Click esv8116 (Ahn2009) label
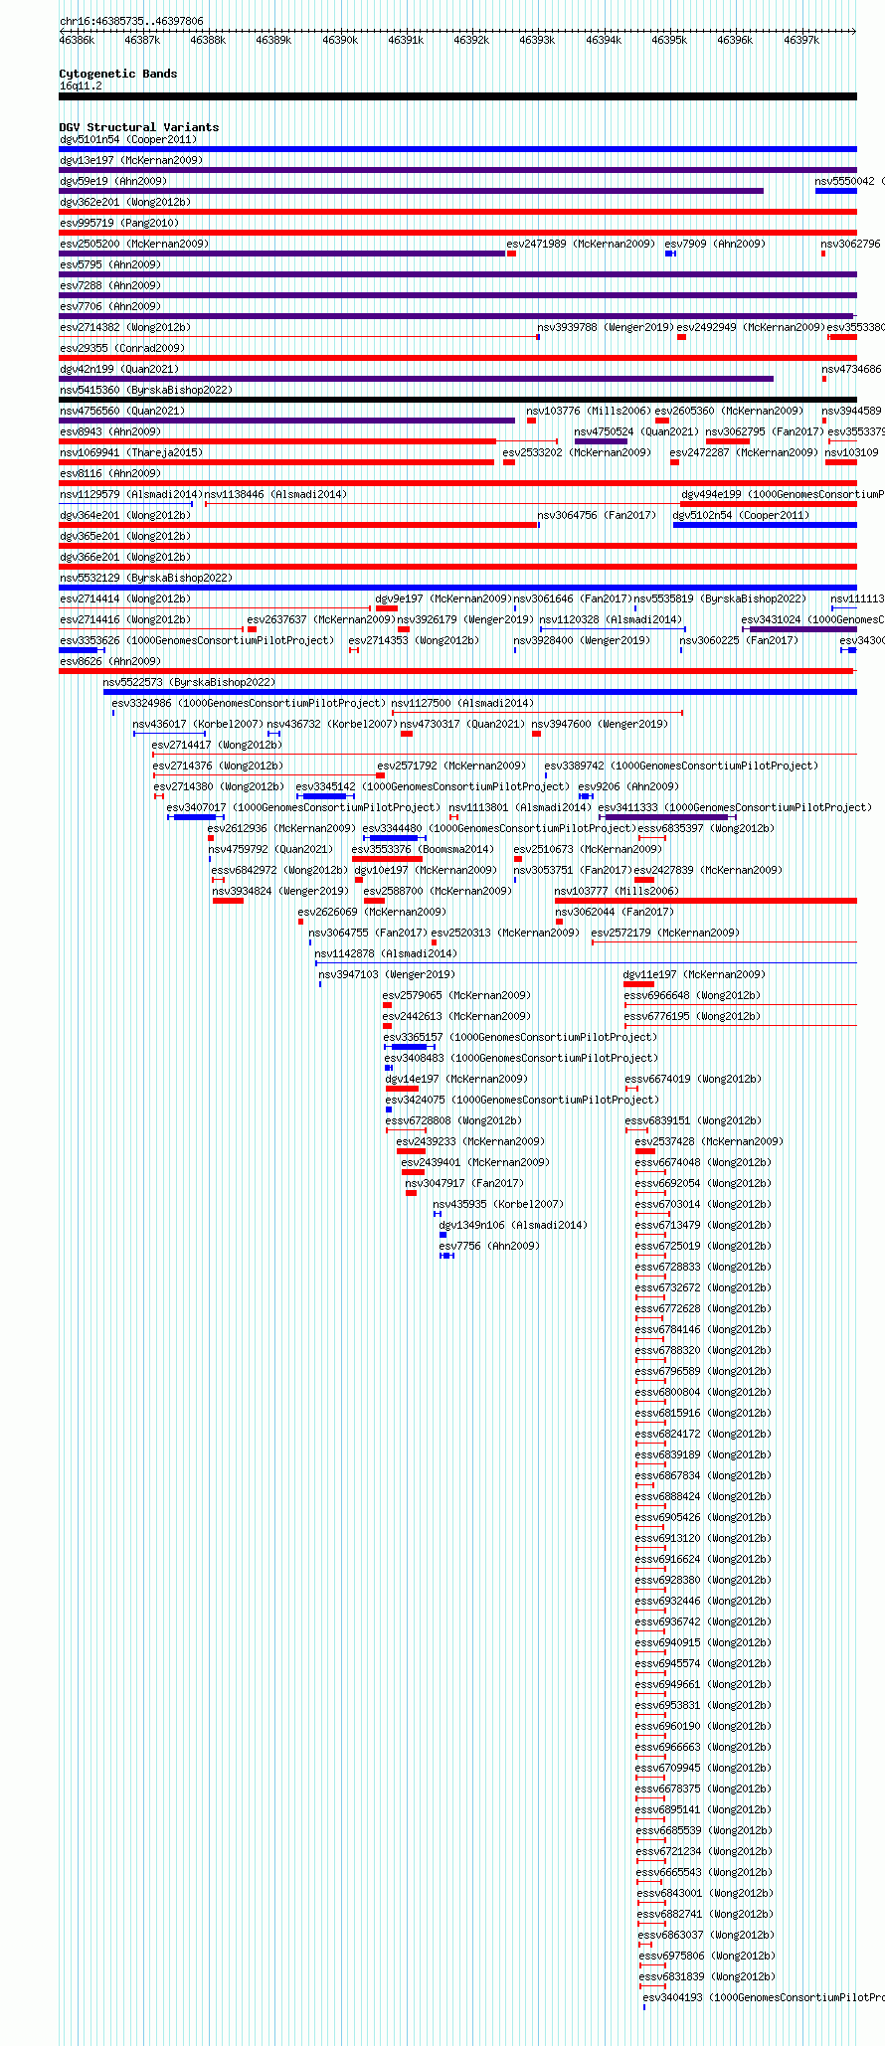This screenshot has width=885, height=2046. (x=110, y=473)
